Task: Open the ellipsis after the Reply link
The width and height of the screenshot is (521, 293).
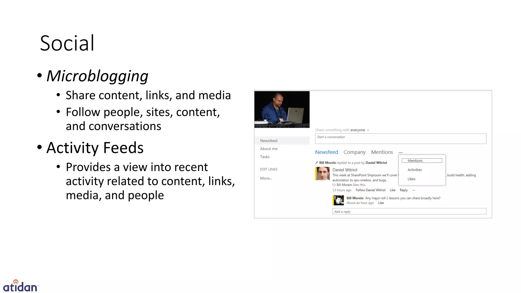Action: [x=413, y=190]
